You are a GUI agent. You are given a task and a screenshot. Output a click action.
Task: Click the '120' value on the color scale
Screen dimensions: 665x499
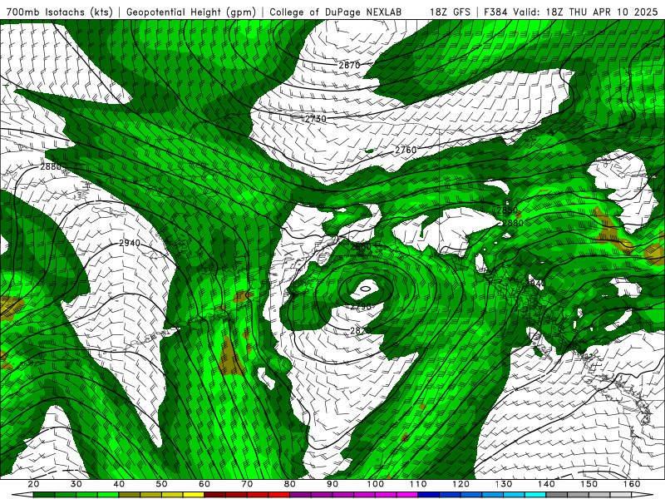click(461, 484)
